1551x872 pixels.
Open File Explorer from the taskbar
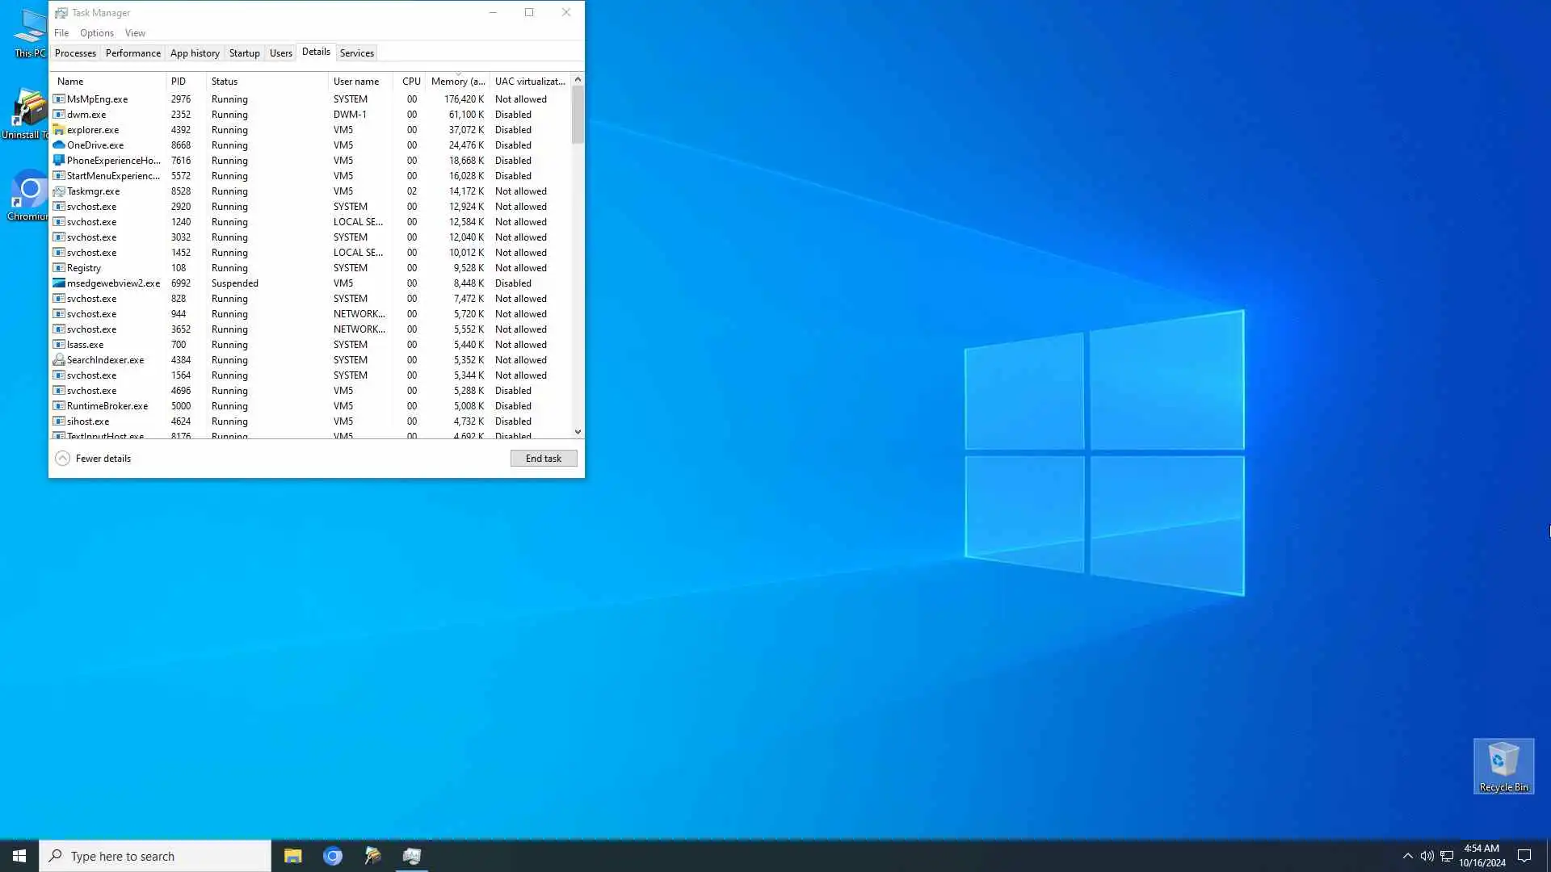[x=292, y=856]
